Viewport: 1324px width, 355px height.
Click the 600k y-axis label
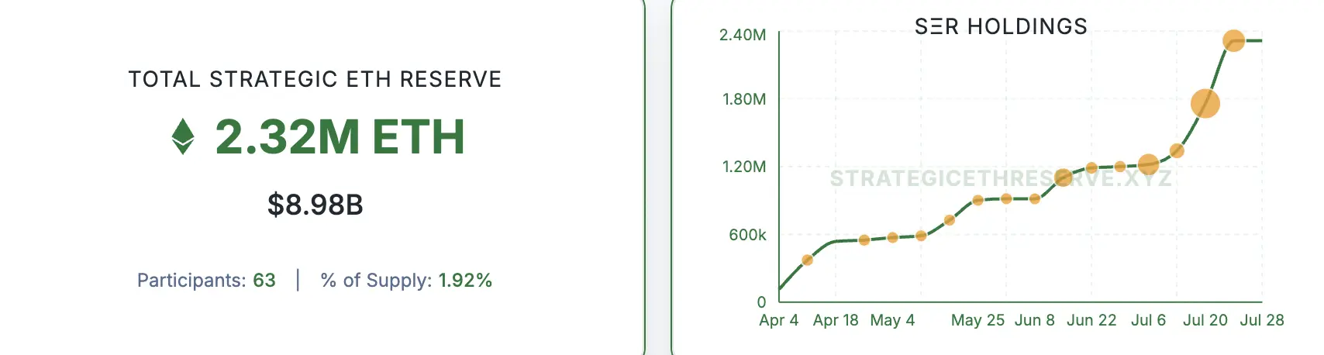tap(746, 234)
